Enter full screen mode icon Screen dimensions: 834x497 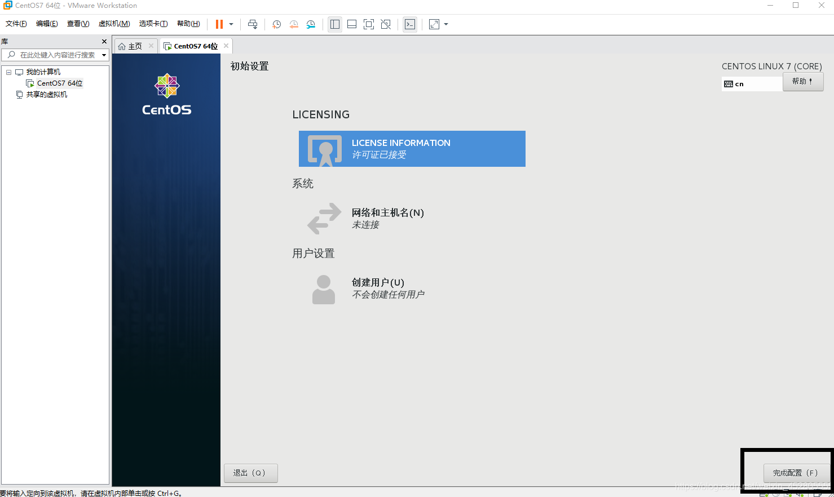coord(369,24)
